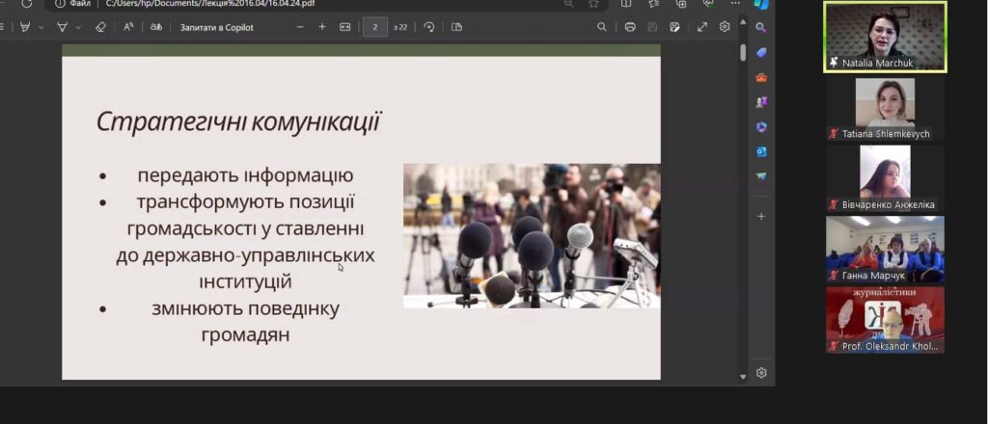Click the page number input field

tap(374, 27)
